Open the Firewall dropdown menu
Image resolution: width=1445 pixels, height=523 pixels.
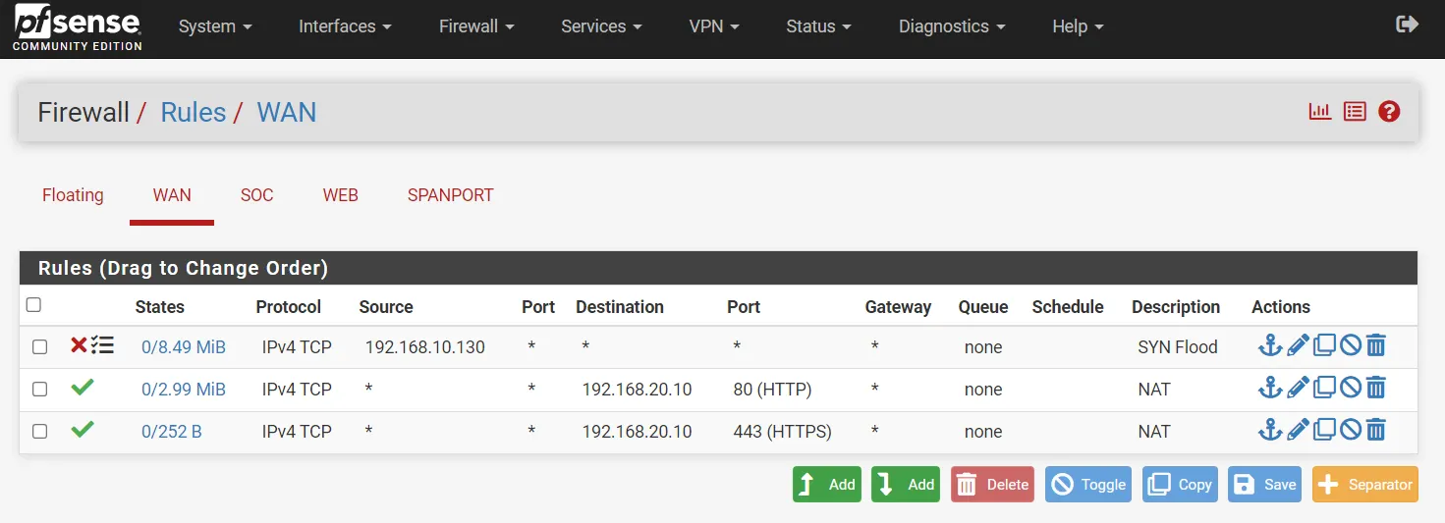coord(476,26)
